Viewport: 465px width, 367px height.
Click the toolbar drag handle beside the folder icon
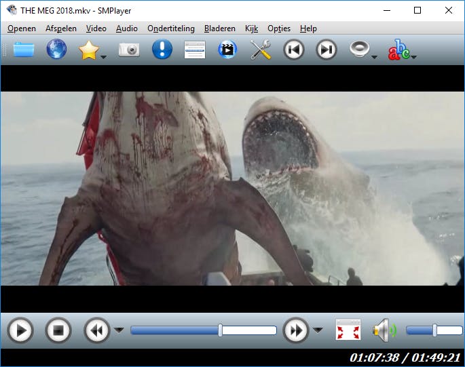(x=4, y=50)
